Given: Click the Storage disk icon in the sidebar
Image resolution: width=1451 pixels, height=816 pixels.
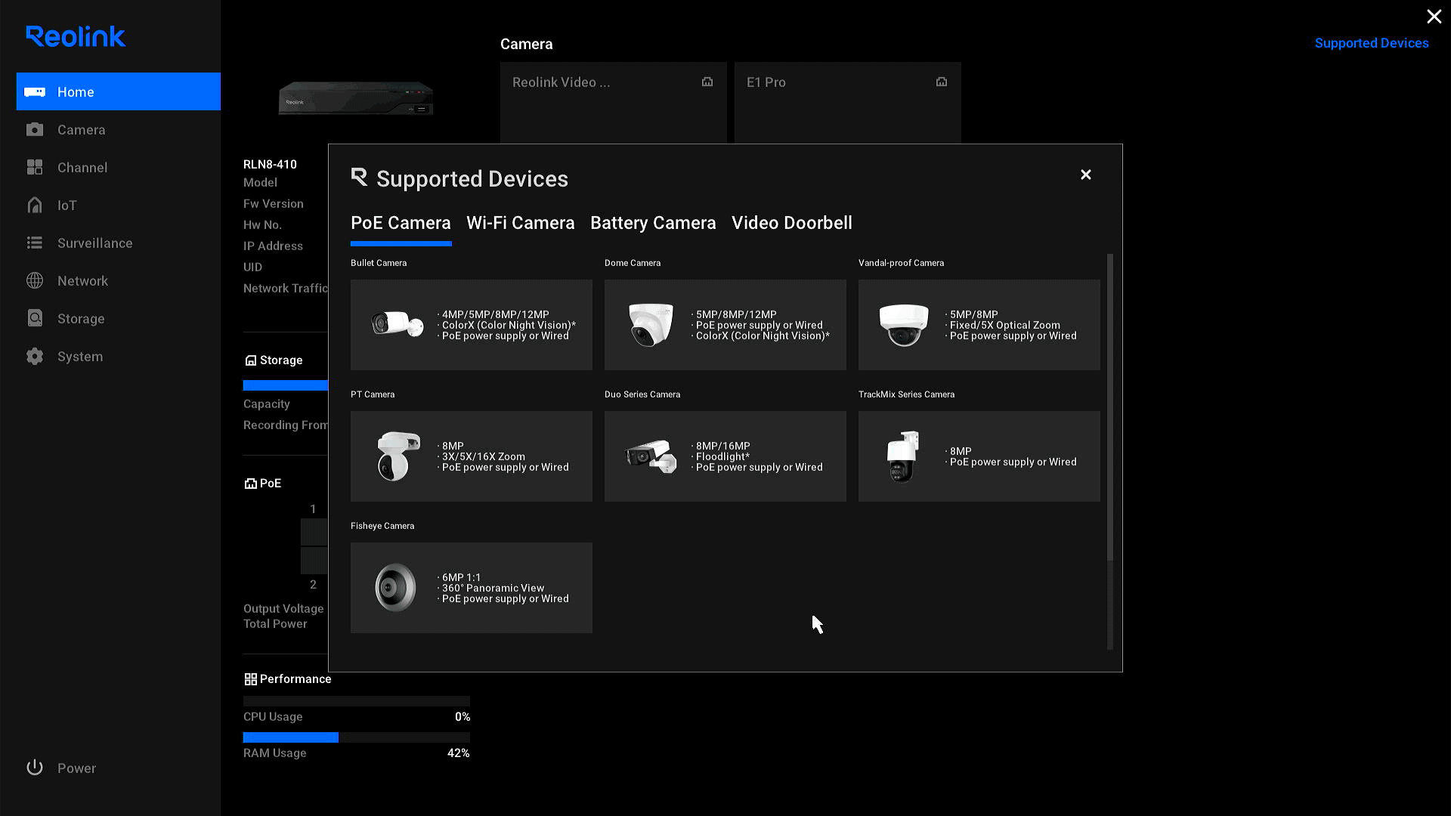Looking at the screenshot, I should click(x=35, y=318).
